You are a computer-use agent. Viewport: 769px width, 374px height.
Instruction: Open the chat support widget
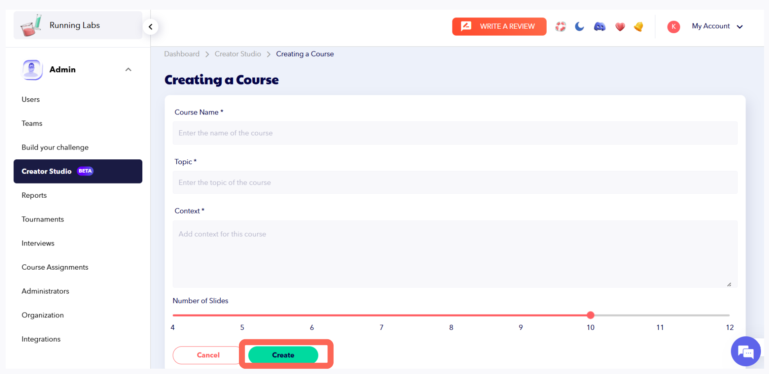click(746, 351)
